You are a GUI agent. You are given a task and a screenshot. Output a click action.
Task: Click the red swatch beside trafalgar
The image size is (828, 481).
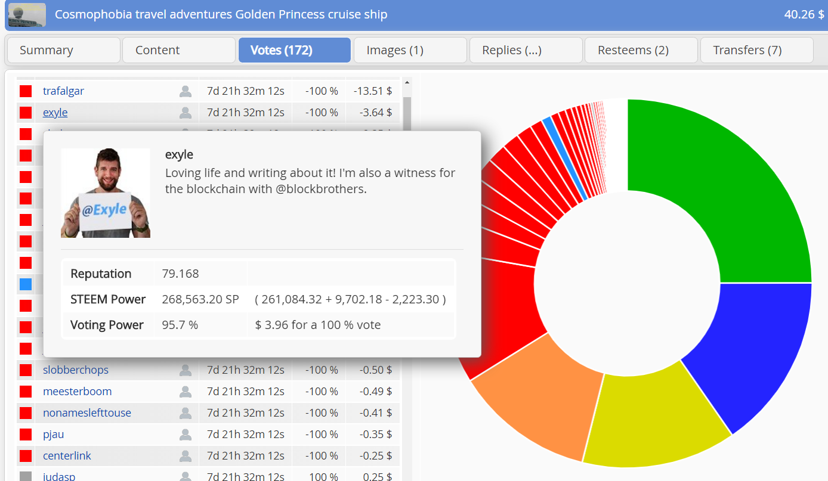(26, 91)
